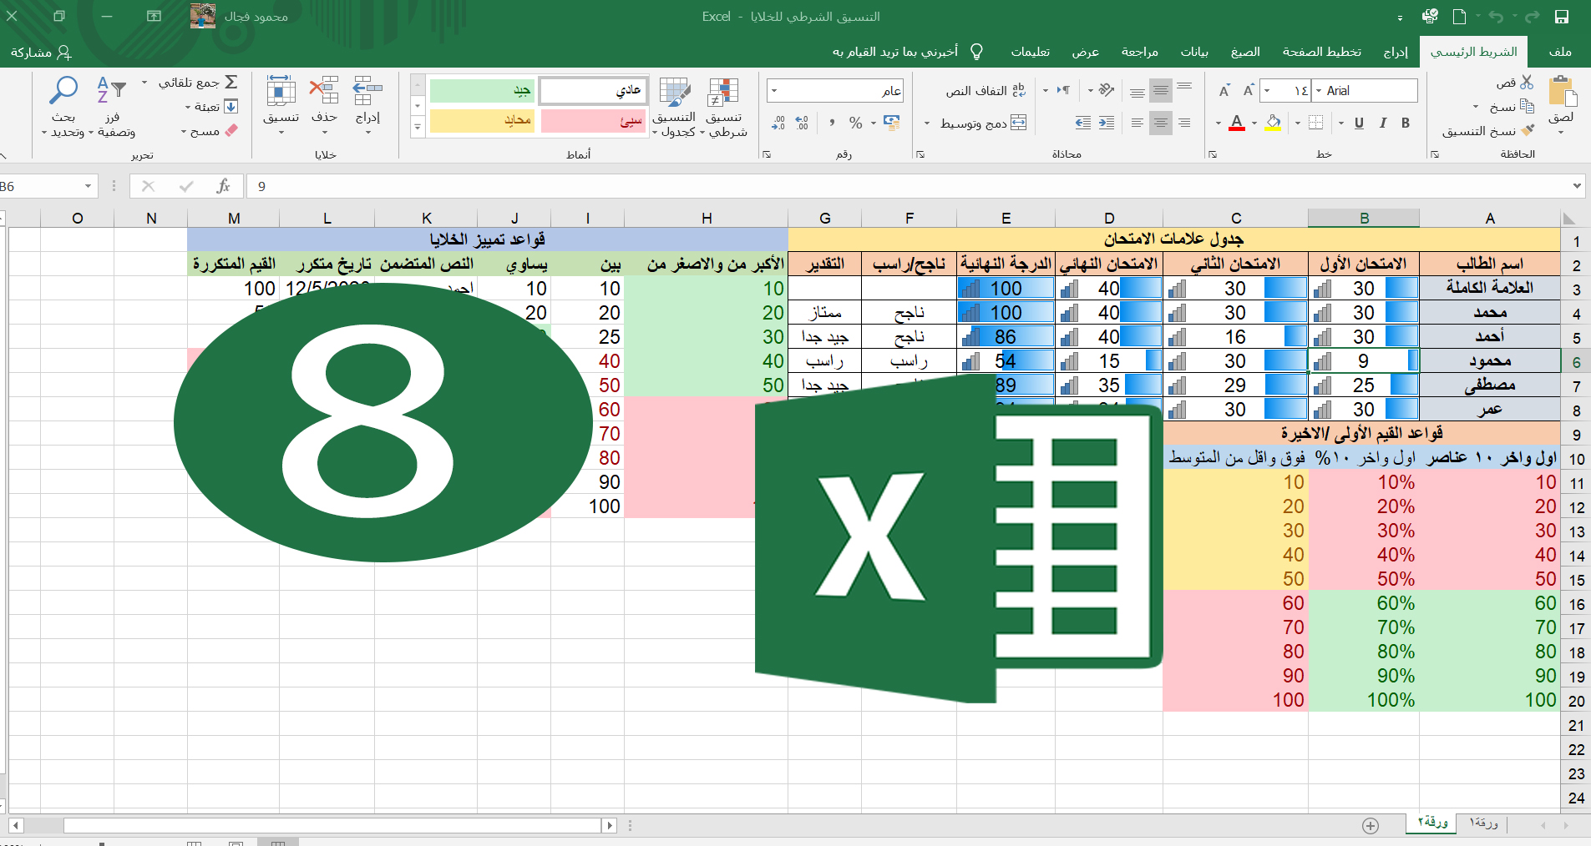The image size is (1591, 846).
Task: Click the Clear (مسح) eraser icon
Action: pyautogui.click(x=231, y=130)
